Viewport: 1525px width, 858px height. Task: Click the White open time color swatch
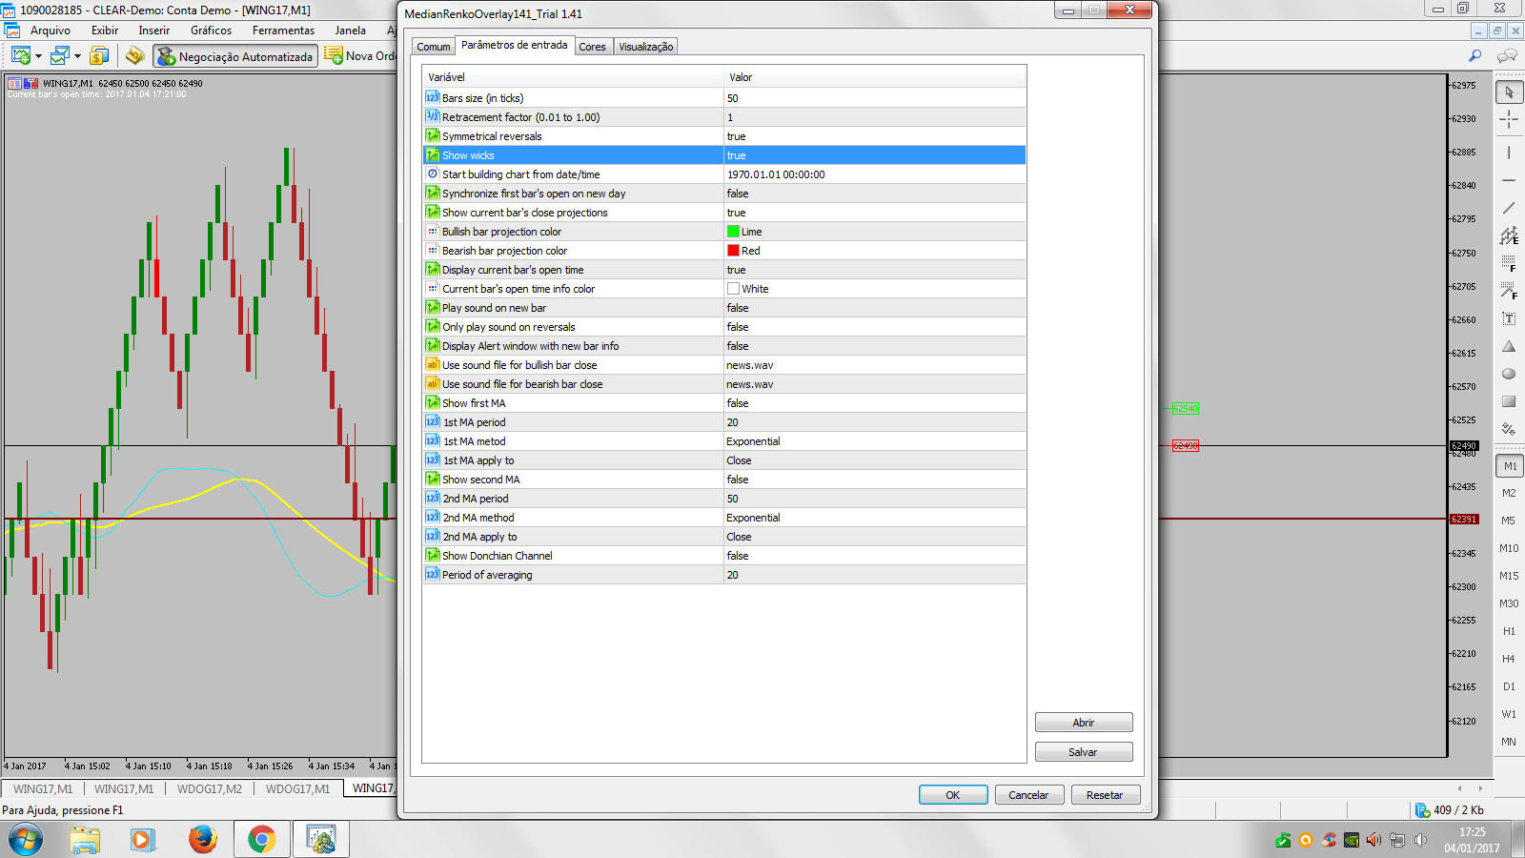click(733, 289)
